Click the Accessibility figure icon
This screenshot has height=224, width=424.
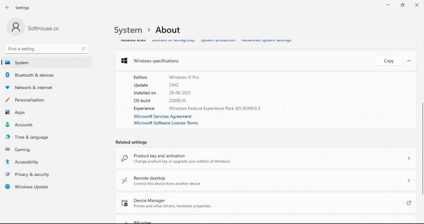(7, 162)
